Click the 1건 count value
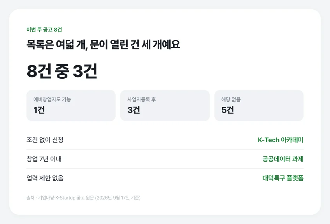Viewport: 330px width, 224px height. point(39,110)
